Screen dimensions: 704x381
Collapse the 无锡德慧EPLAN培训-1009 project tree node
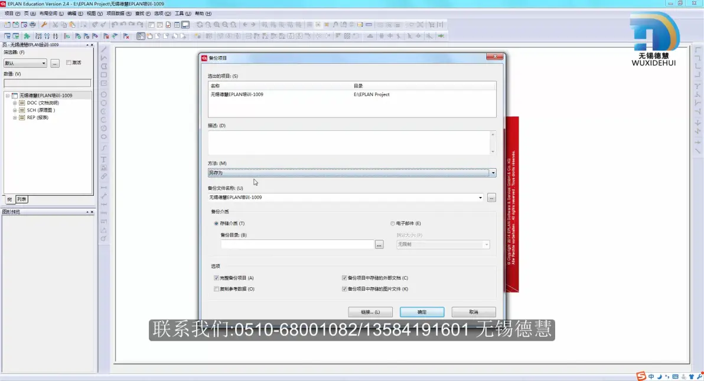[8, 96]
